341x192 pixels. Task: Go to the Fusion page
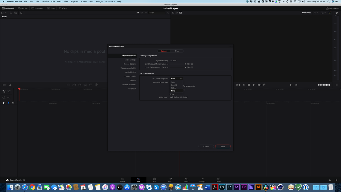[170, 180]
